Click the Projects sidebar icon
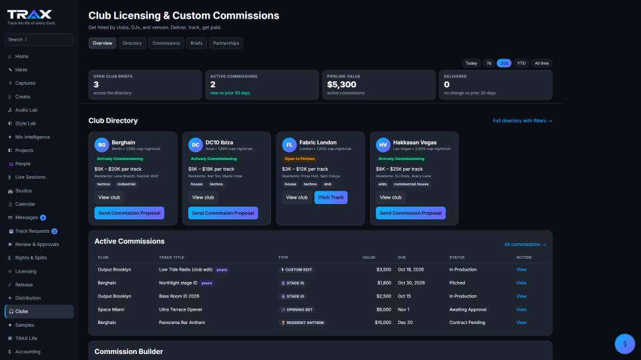Viewport: 641px width, 360px height. click(10, 150)
